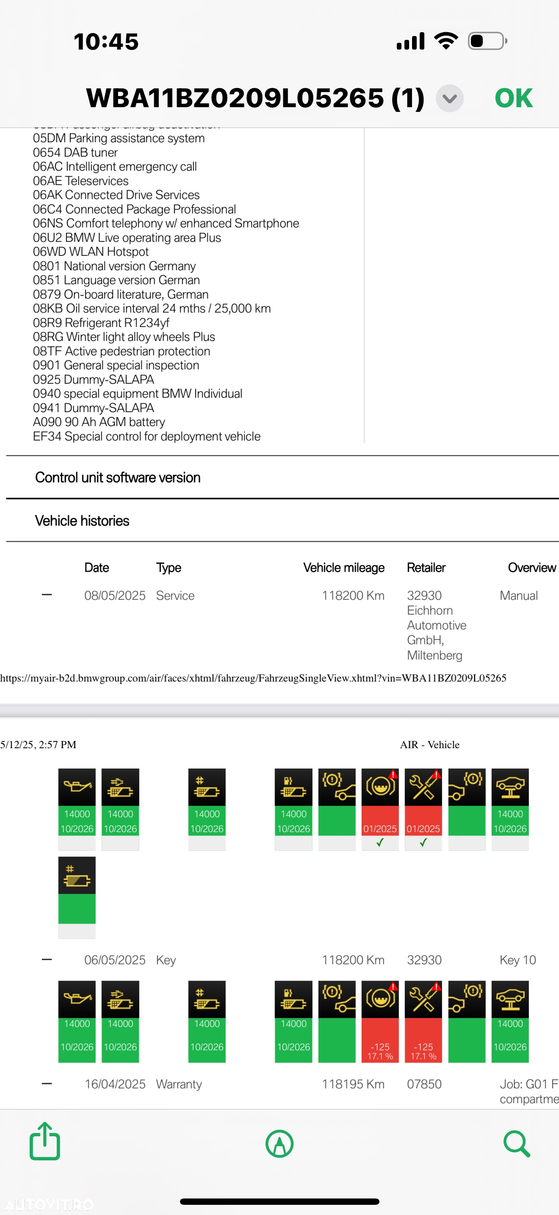Select retailer Eichhorn Automotive GmbH text
Image resolution: width=559 pixels, height=1215 pixels.
coord(437,632)
